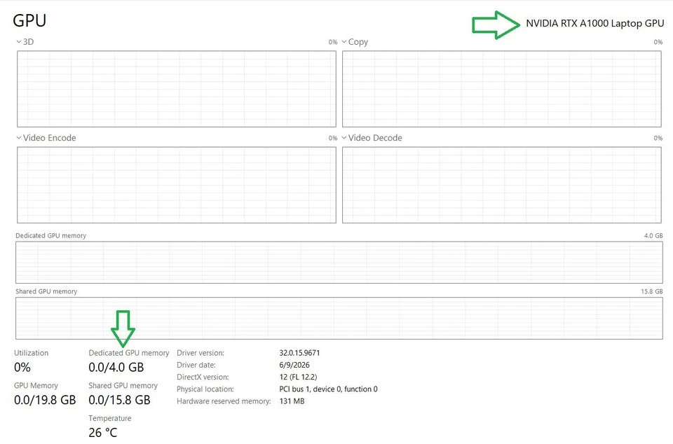The image size is (673, 444).
Task: Click the "Driver version:" label
Action: tap(200, 353)
